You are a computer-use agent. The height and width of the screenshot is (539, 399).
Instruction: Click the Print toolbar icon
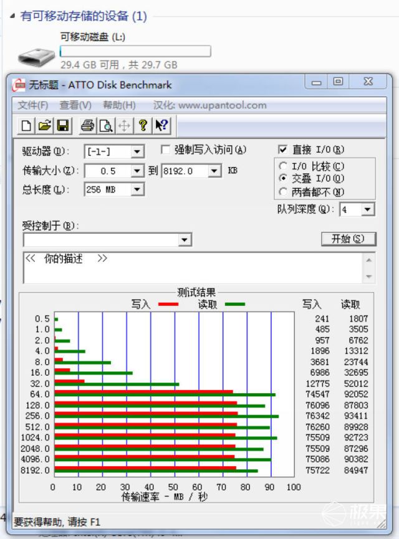(x=87, y=125)
